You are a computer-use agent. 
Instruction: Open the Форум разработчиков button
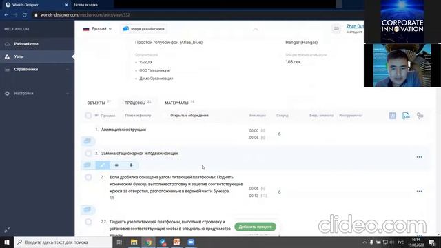144,29
